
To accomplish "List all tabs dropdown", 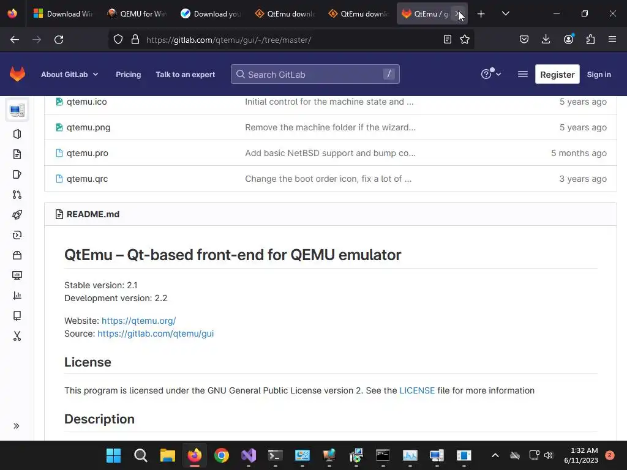I will 505,13.
